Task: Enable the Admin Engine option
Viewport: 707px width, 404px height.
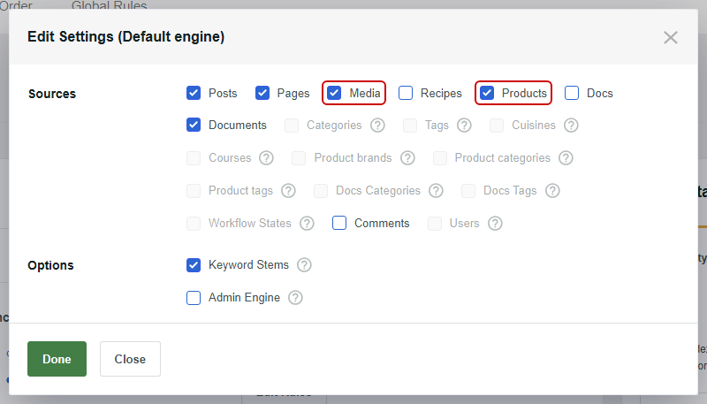Action: click(194, 298)
